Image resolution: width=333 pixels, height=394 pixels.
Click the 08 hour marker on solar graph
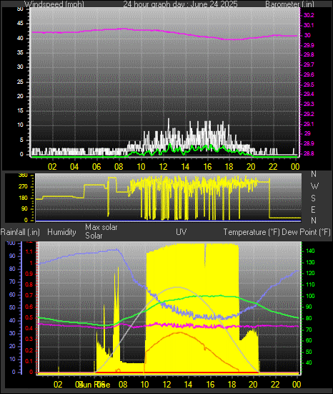tap(123, 384)
